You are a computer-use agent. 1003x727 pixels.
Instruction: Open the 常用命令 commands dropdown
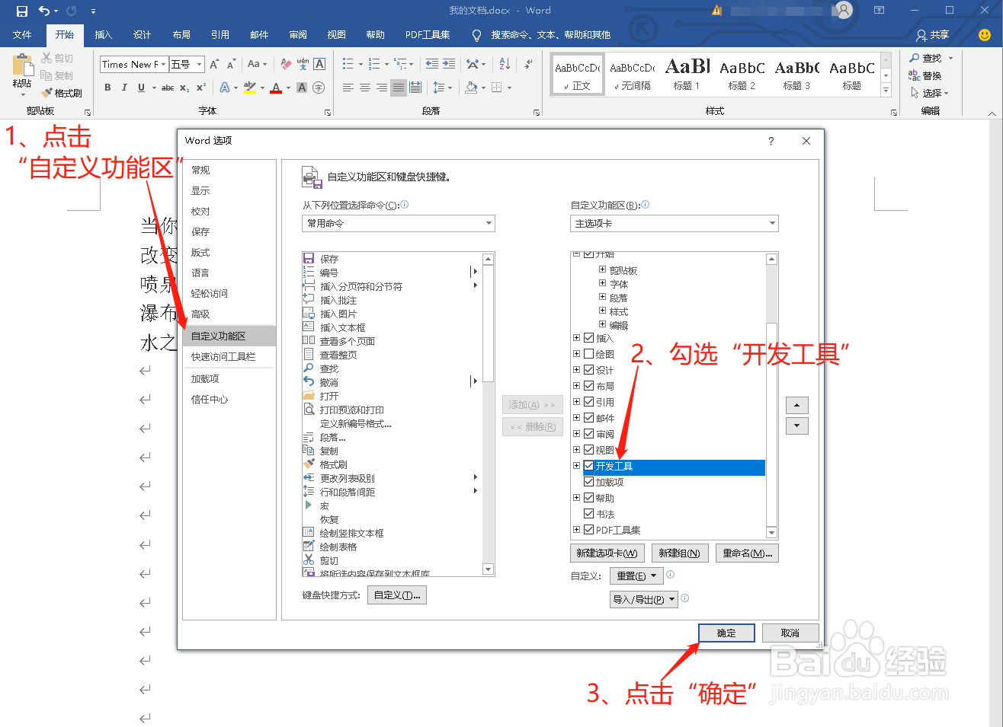click(399, 223)
